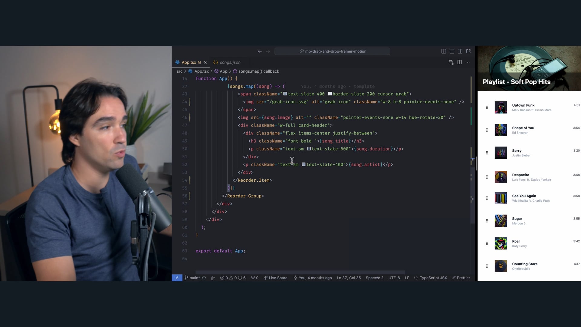581x327 pixels.
Task: Click the Prettier status bar item
Action: pos(461,278)
